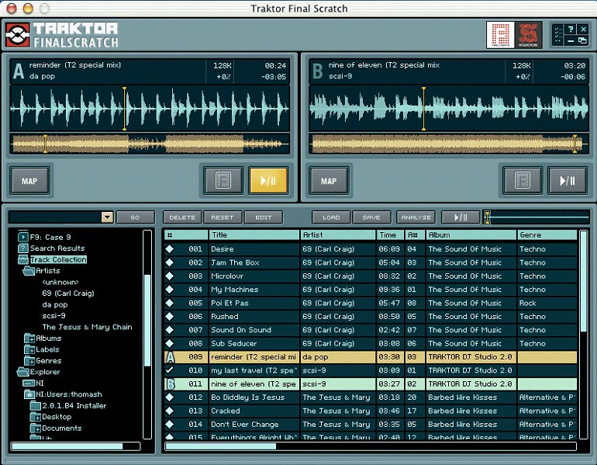Sort tracks by the Genre column header
Screen dimensions: 597x465
547,234
